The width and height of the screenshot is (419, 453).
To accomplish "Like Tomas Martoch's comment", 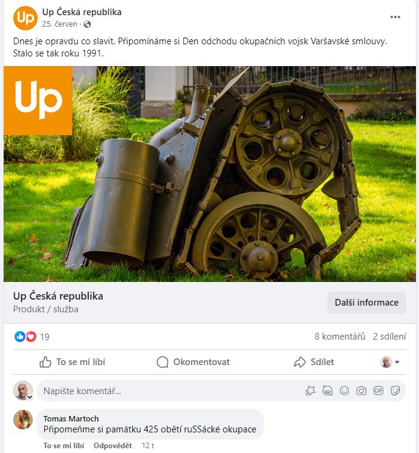I will [64, 446].
